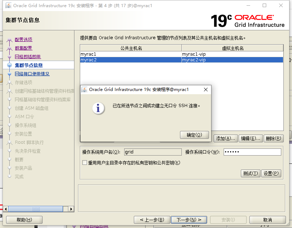Click the step node icon beside 群集配置
Screen dimensions: 292x228
tap(9, 49)
